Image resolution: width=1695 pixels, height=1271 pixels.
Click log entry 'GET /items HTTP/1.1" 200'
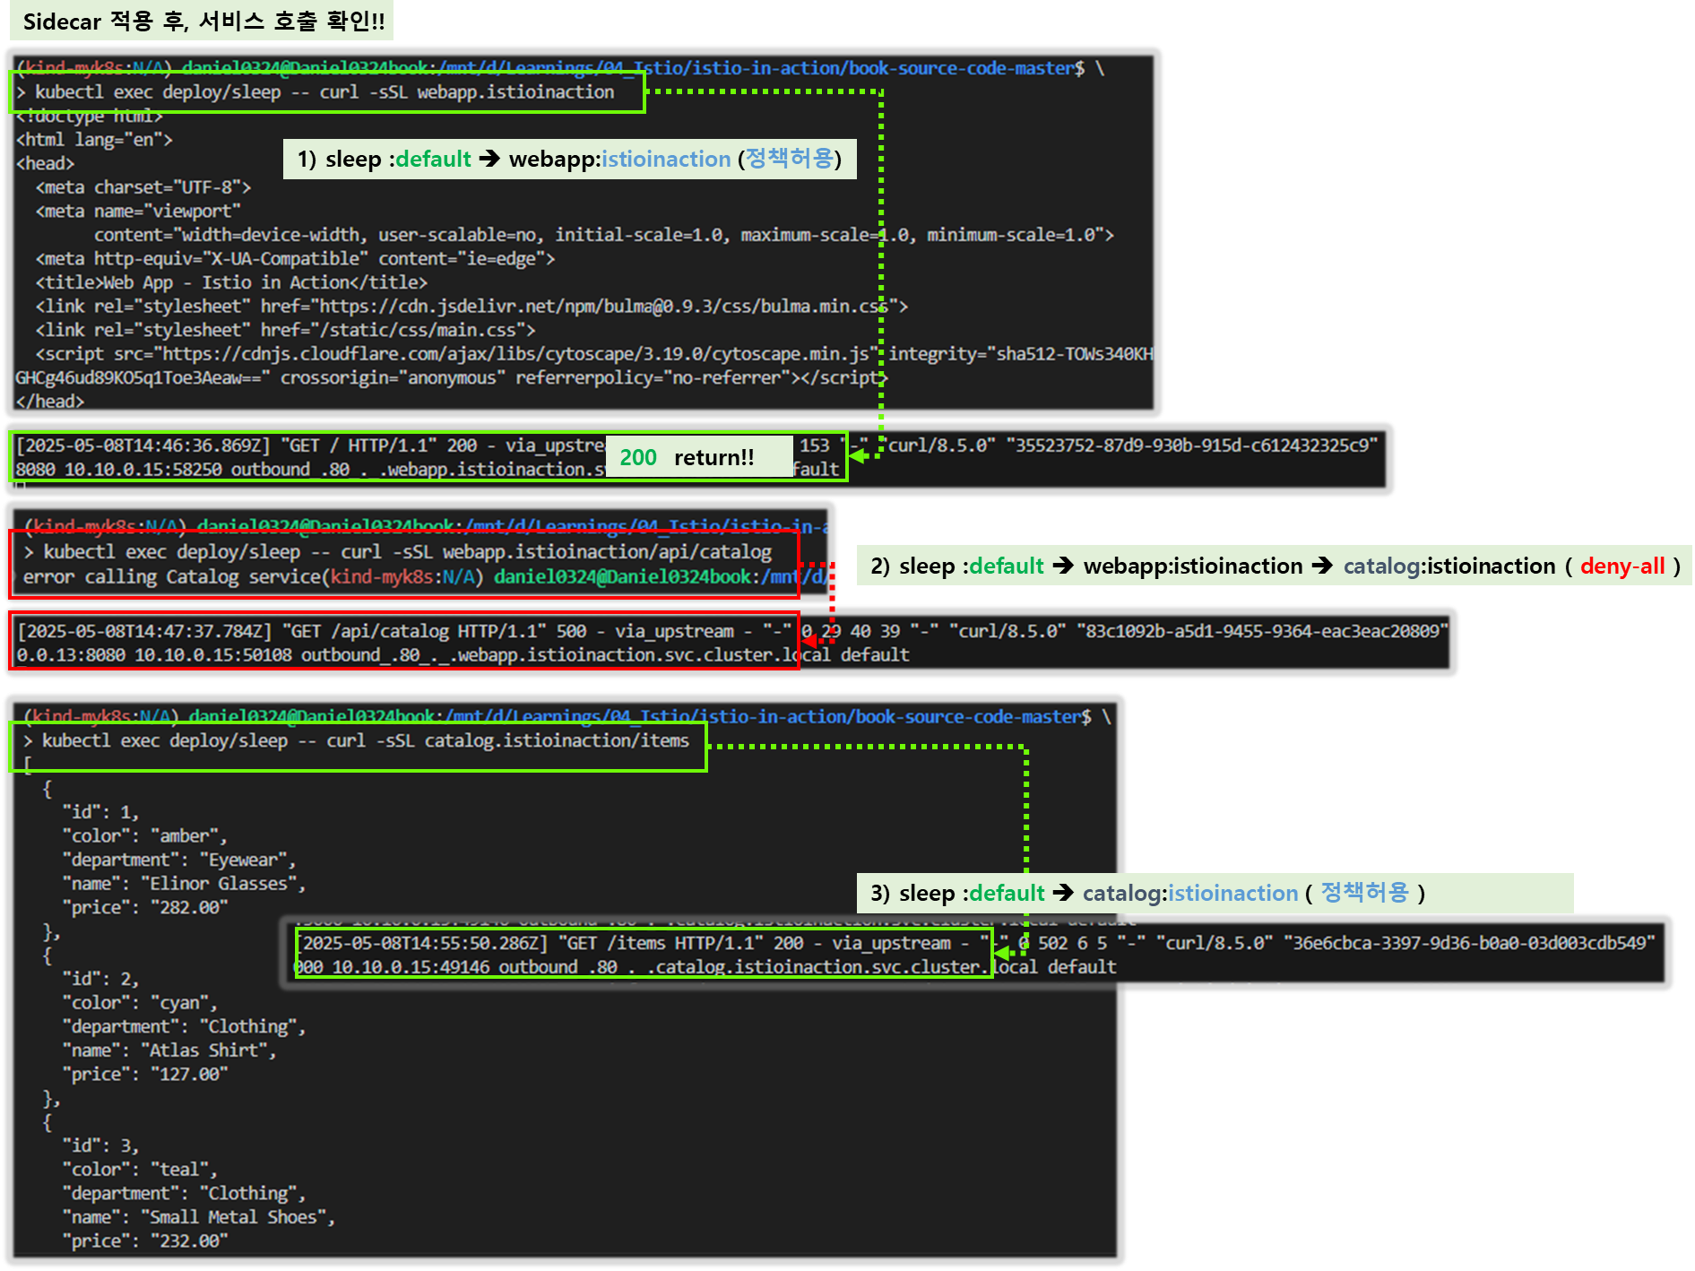pyautogui.click(x=680, y=943)
